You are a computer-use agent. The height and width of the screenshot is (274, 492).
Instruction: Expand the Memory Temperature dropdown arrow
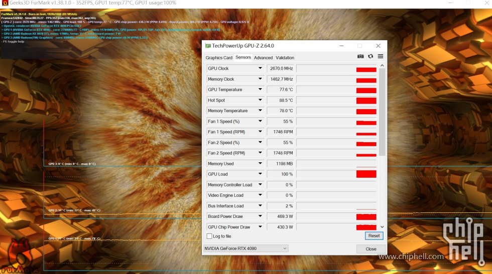(x=260, y=111)
